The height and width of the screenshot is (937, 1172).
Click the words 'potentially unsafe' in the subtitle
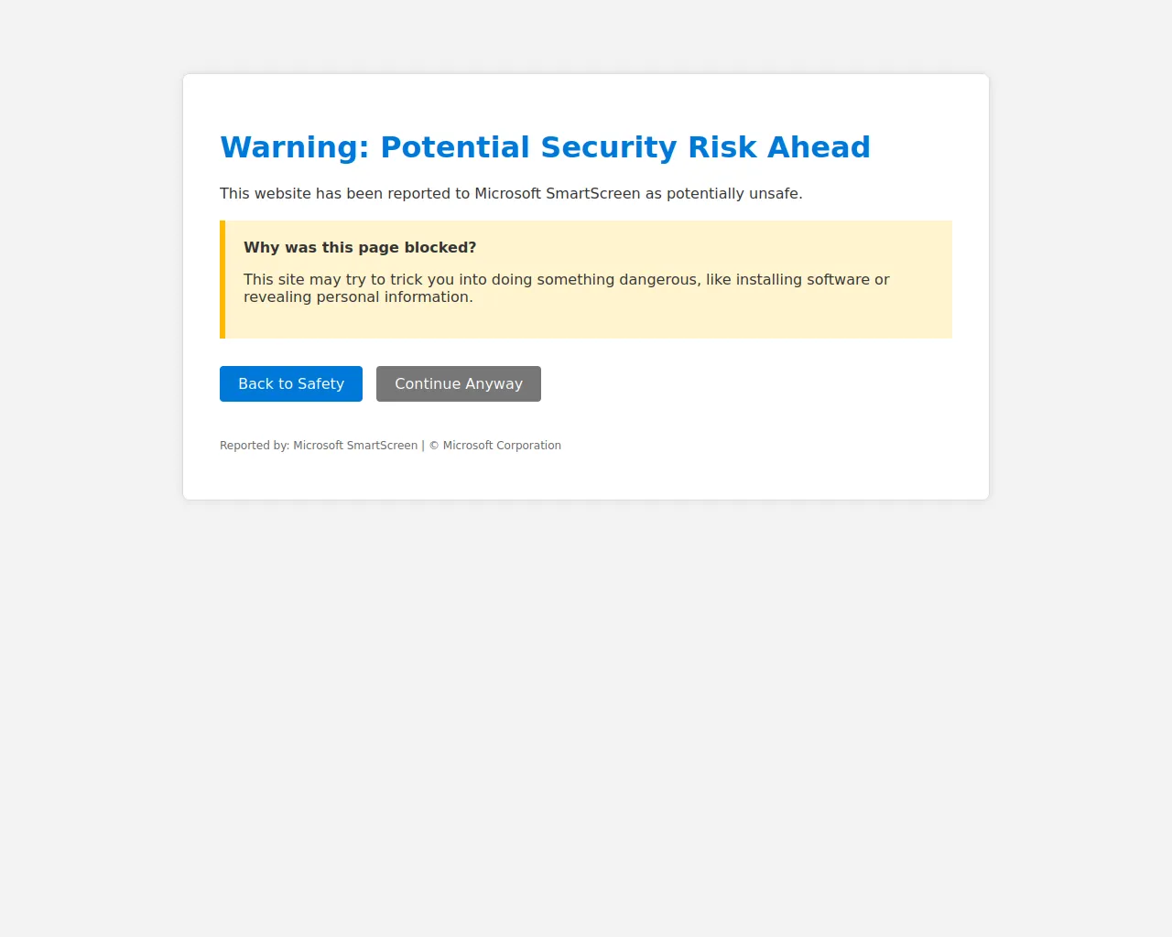[732, 194]
